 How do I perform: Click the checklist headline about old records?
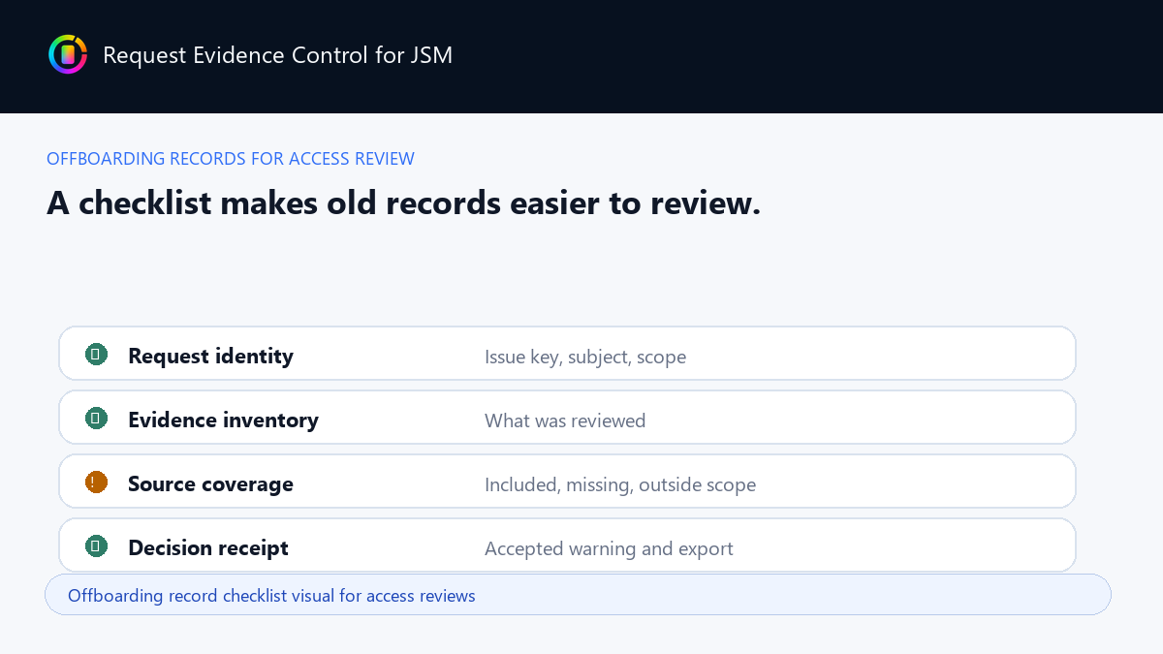(403, 203)
